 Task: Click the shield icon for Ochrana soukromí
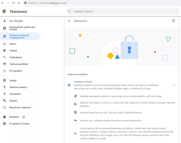click(4, 36)
